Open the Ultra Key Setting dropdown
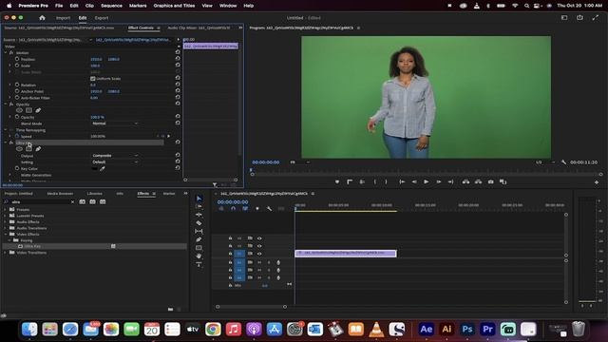Screen dimensions: 608x342 pos(115,161)
